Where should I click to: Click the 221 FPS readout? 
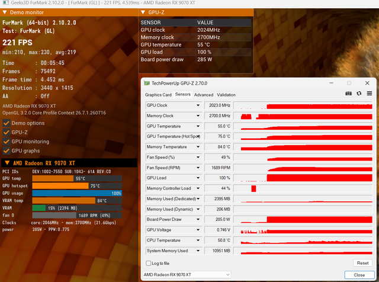17,43
